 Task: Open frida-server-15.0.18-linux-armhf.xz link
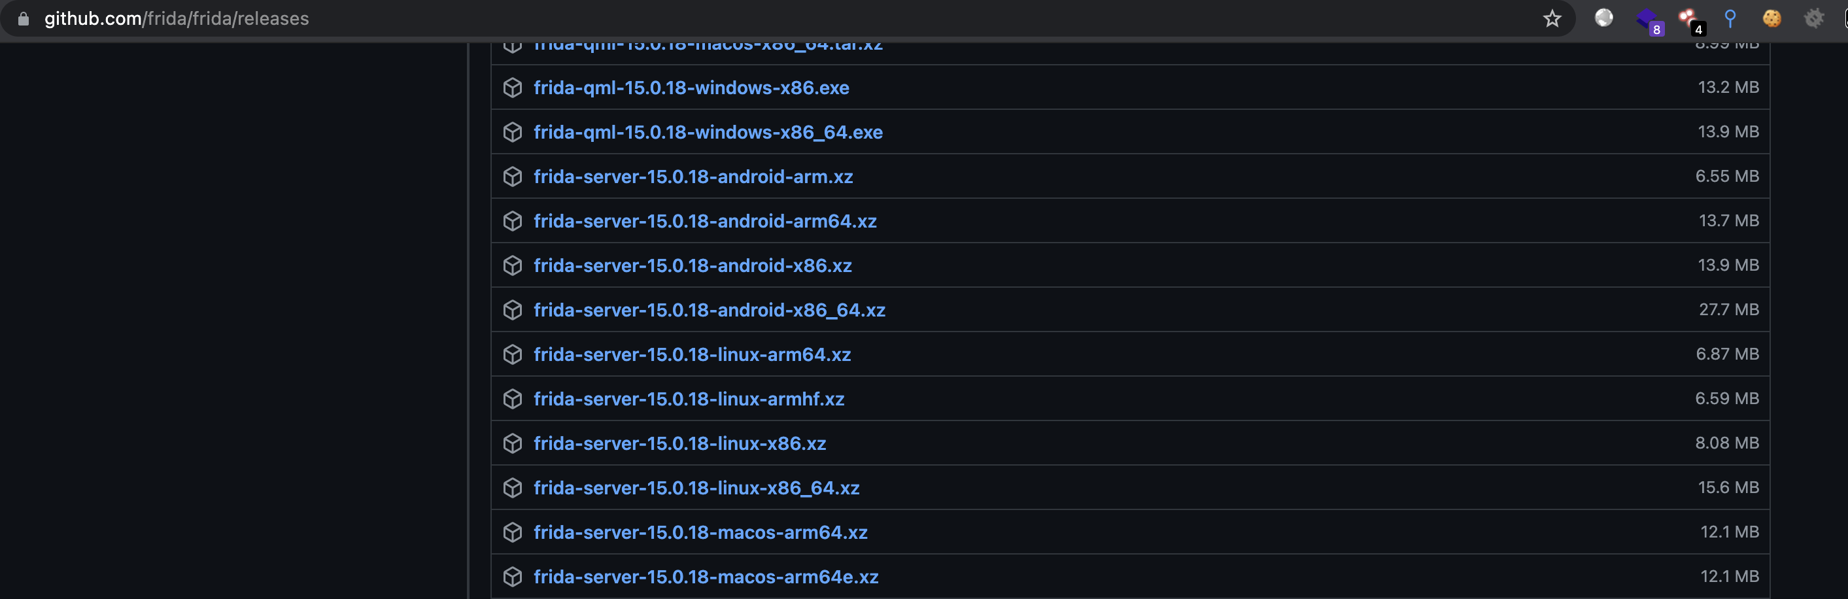click(689, 399)
